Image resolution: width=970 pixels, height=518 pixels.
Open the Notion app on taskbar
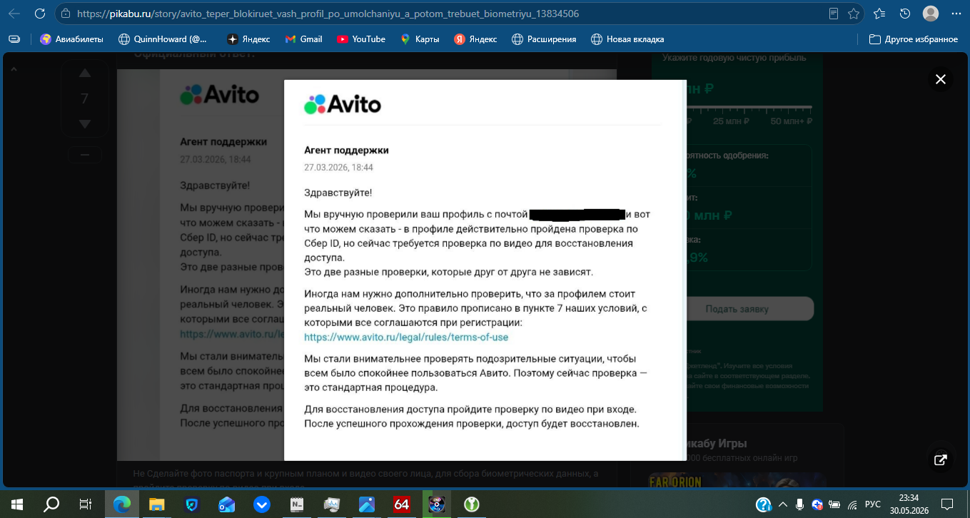[297, 504]
